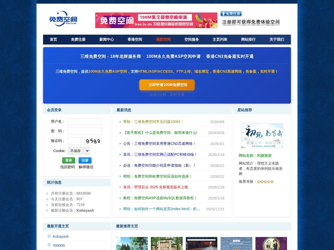Click a star icon in the 推荐等级 rating
This screenshot has height=250, width=334.
265,182
